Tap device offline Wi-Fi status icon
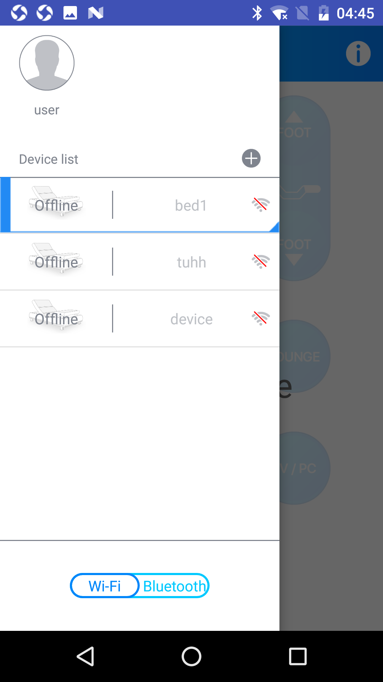The width and height of the screenshot is (383, 682). [x=261, y=319]
